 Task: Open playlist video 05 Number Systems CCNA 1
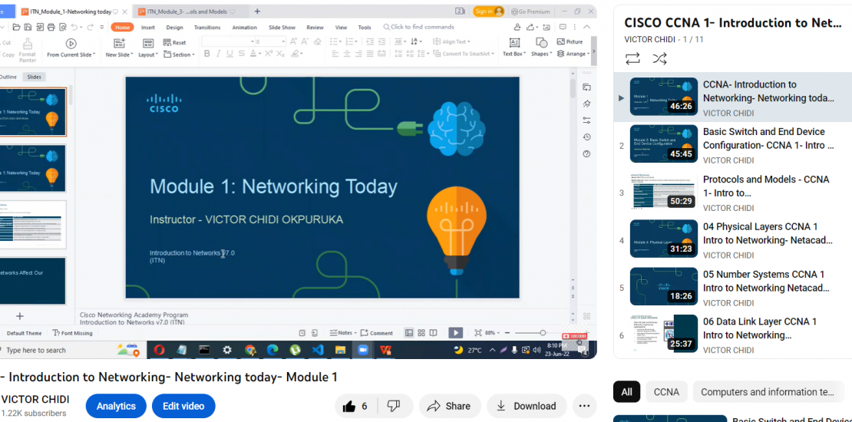pos(732,287)
